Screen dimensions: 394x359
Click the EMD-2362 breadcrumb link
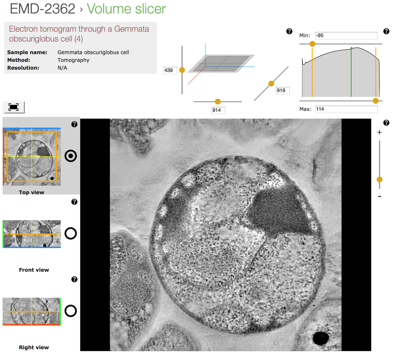(42, 9)
